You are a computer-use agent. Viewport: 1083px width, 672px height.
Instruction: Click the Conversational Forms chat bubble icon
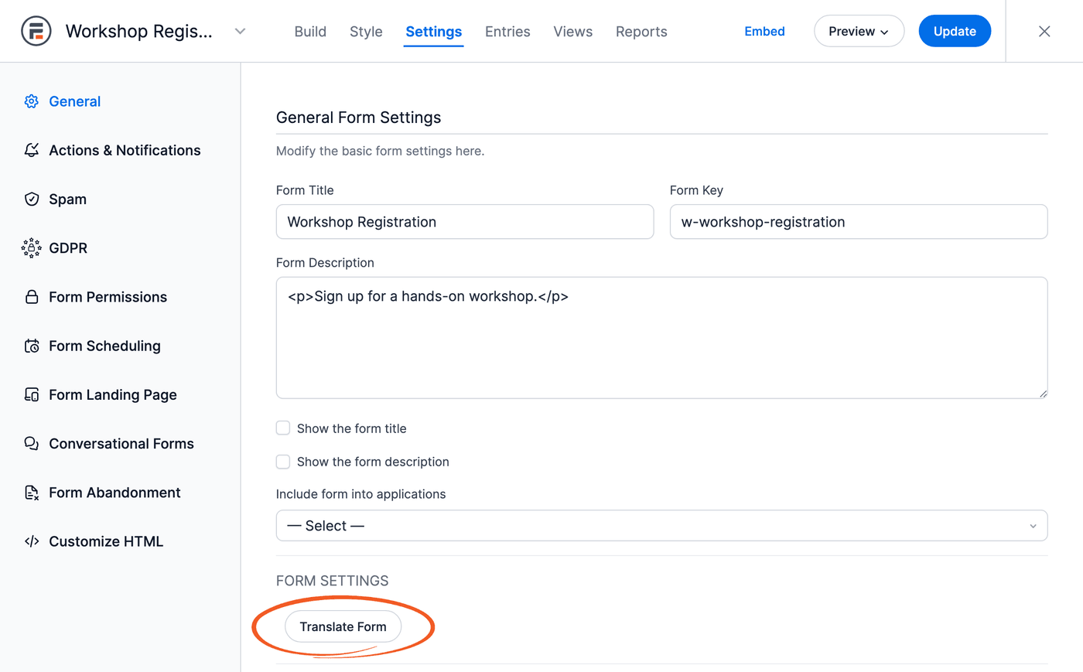[32, 444]
